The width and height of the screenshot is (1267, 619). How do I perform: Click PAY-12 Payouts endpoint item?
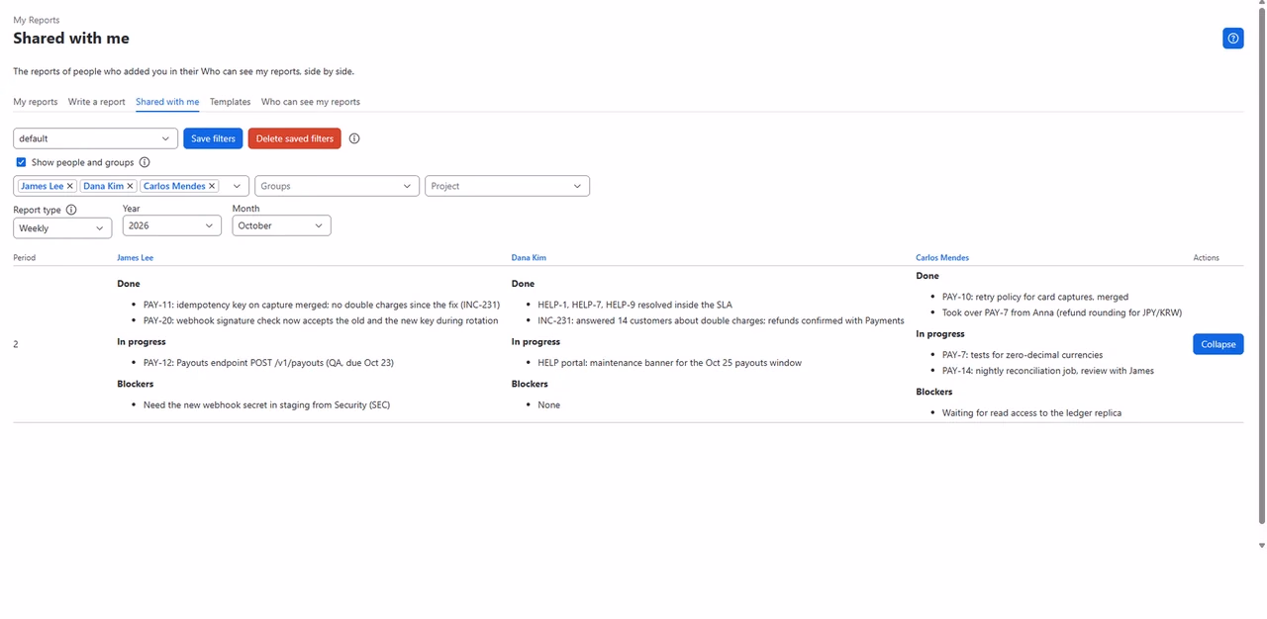pyautogui.click(x=268, y=363)
